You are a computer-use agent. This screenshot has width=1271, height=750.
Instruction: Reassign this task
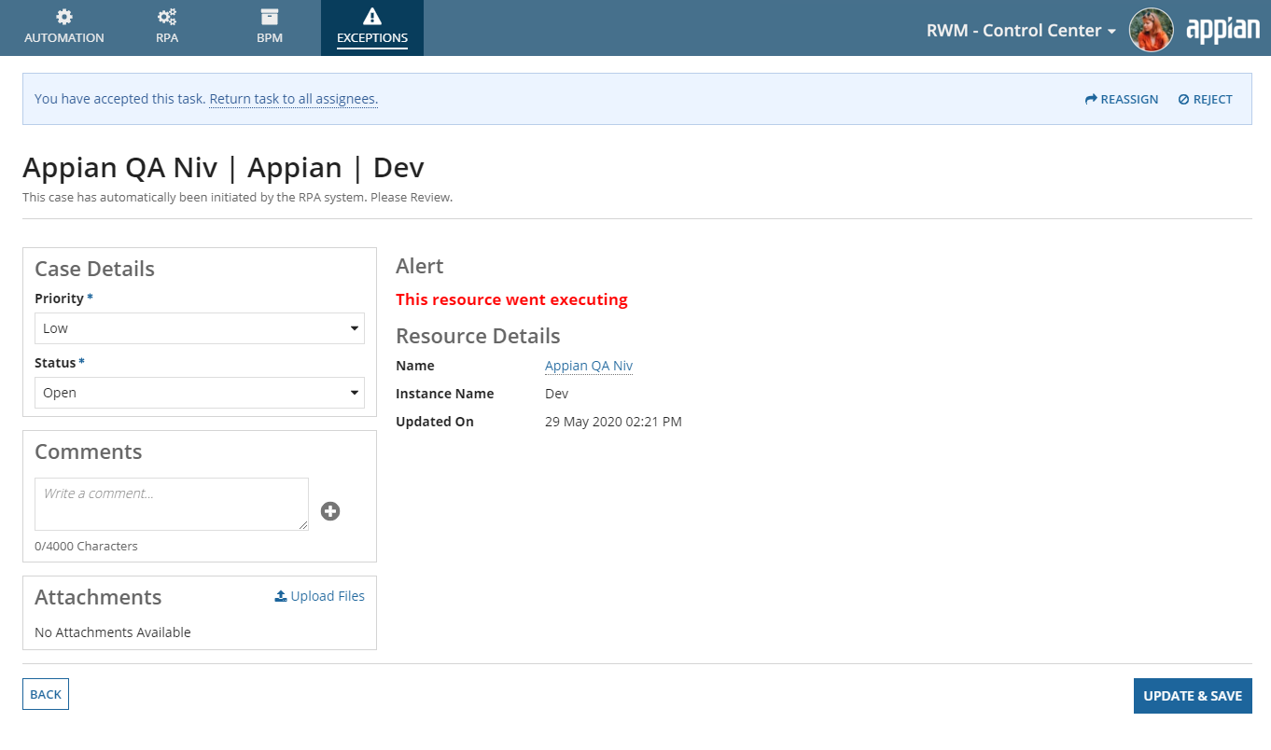(1122, 99)
